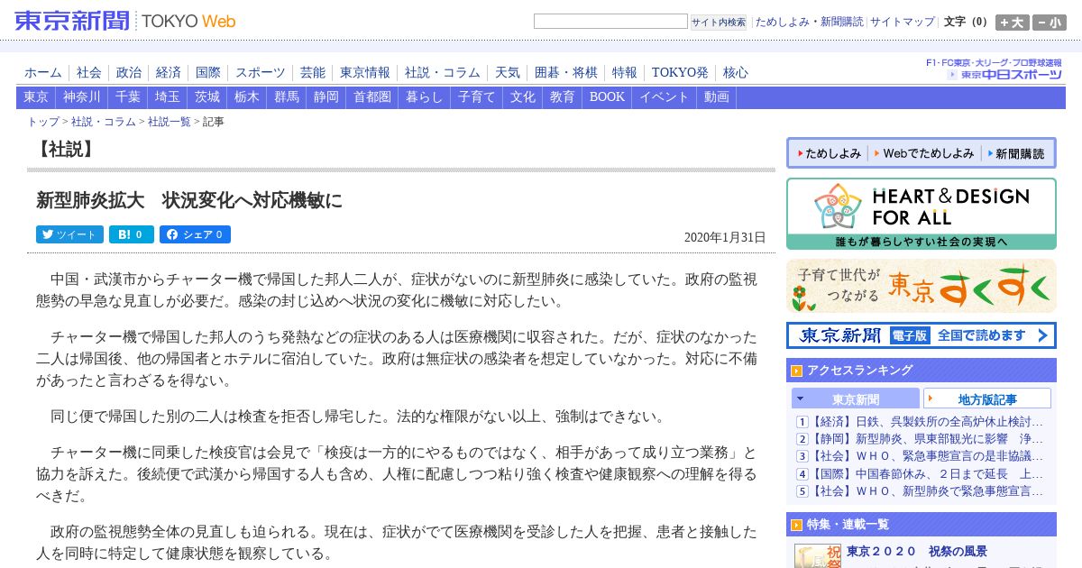Image resolution: width=1082 pixels, height=568 pixels.
Task: Open the スポーツ section
Action: click(261, 73)
